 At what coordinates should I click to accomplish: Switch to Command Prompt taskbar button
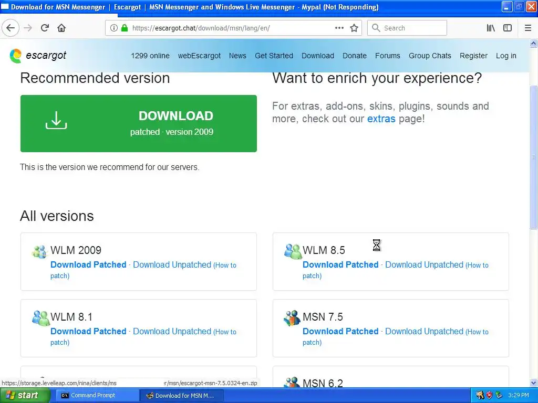(x=97, y=395)
